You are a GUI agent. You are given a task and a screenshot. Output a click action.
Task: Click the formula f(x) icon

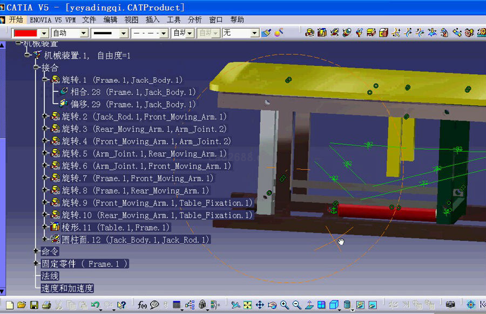pyautogui.click(x=143, y=305)
